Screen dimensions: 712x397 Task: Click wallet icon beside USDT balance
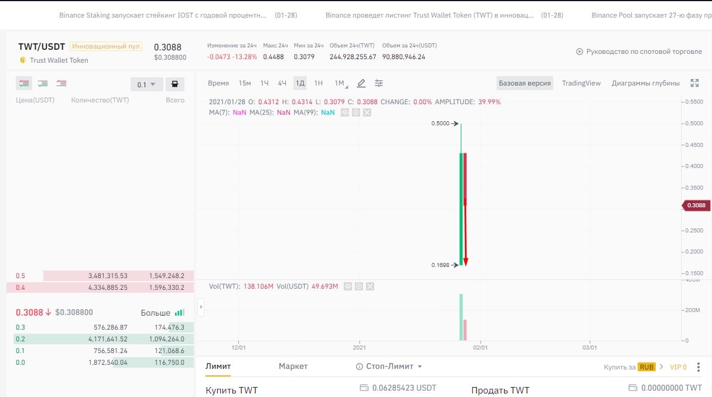pyautogui.click(x=364, y=388)
